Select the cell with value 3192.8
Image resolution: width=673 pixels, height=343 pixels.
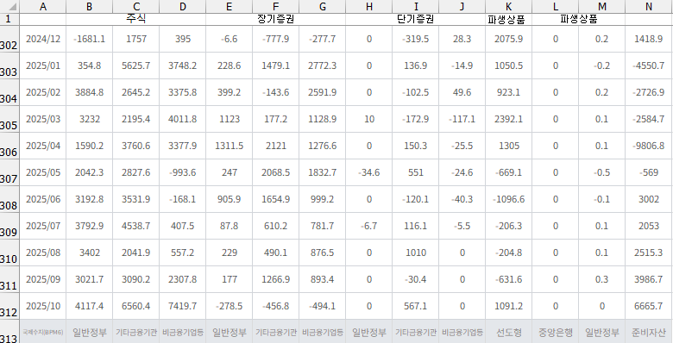89,199
